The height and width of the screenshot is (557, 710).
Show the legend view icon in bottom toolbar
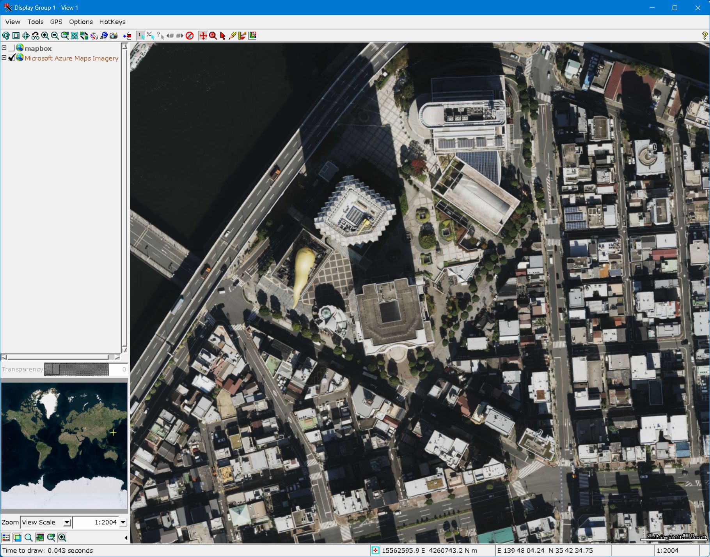(x=6, y=538)
